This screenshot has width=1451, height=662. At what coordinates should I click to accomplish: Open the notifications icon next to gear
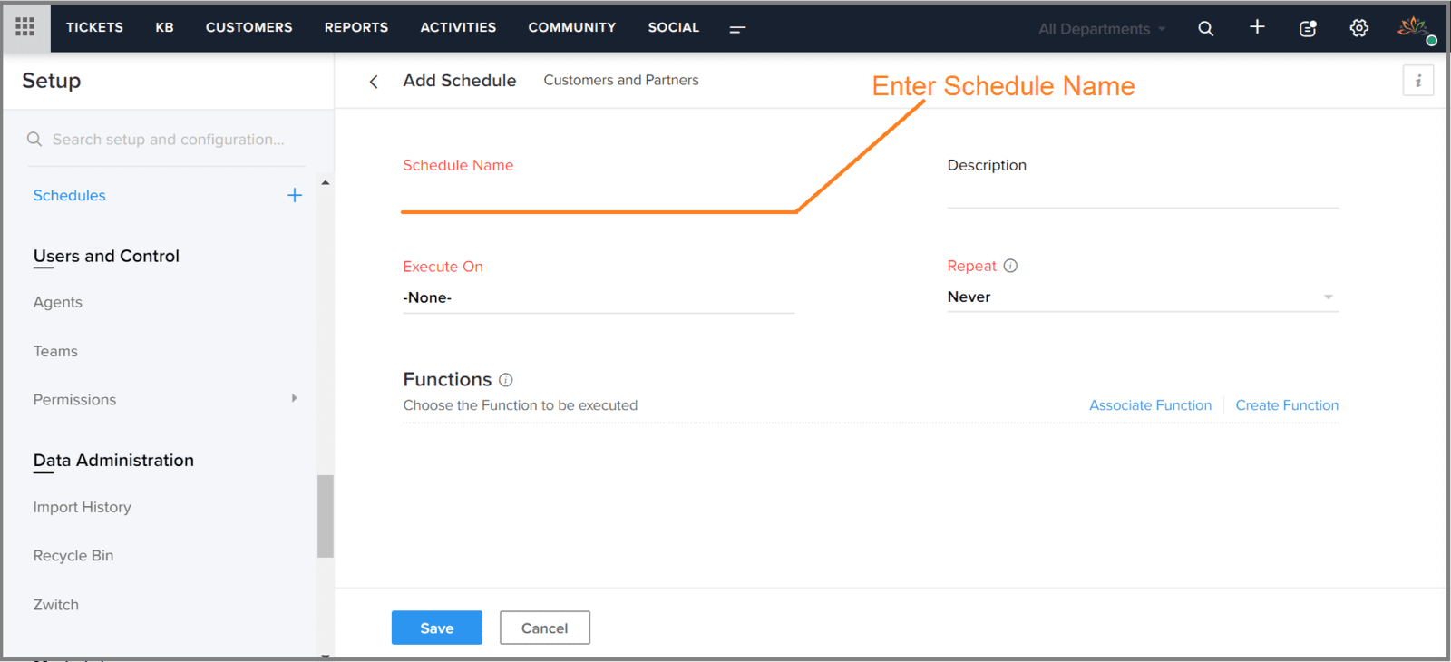coord(1308,28)
